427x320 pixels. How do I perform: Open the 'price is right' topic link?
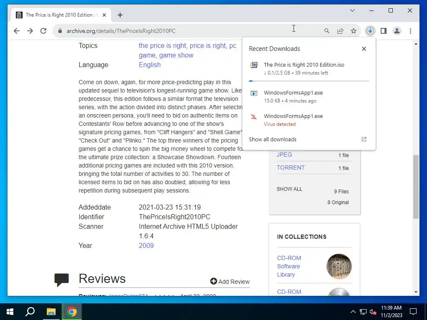point(208,45)
